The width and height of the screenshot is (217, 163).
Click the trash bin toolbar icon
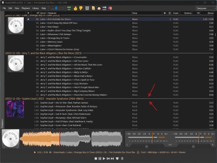(x=87, y=8)
